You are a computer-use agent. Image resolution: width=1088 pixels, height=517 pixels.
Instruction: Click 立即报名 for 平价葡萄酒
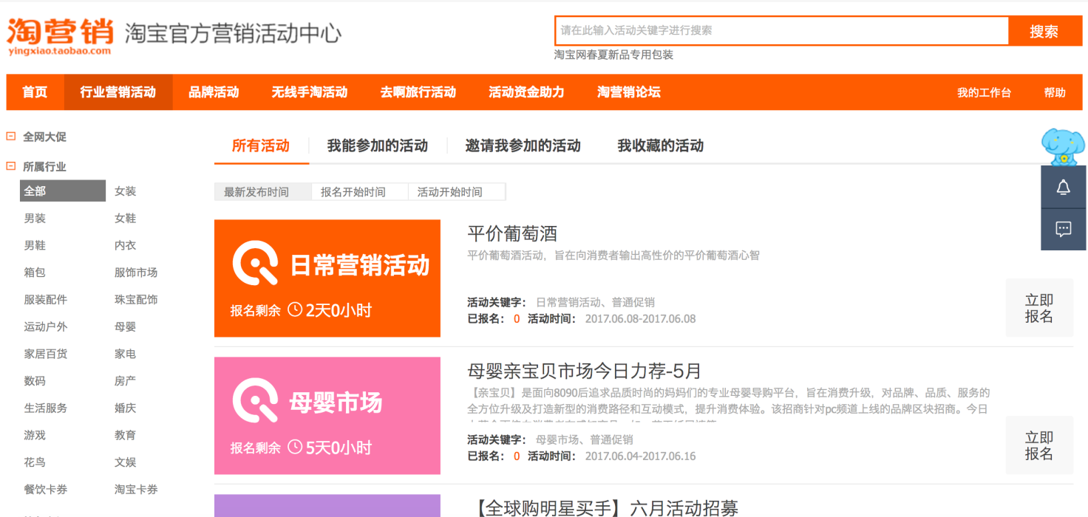tap(1038, 308)
